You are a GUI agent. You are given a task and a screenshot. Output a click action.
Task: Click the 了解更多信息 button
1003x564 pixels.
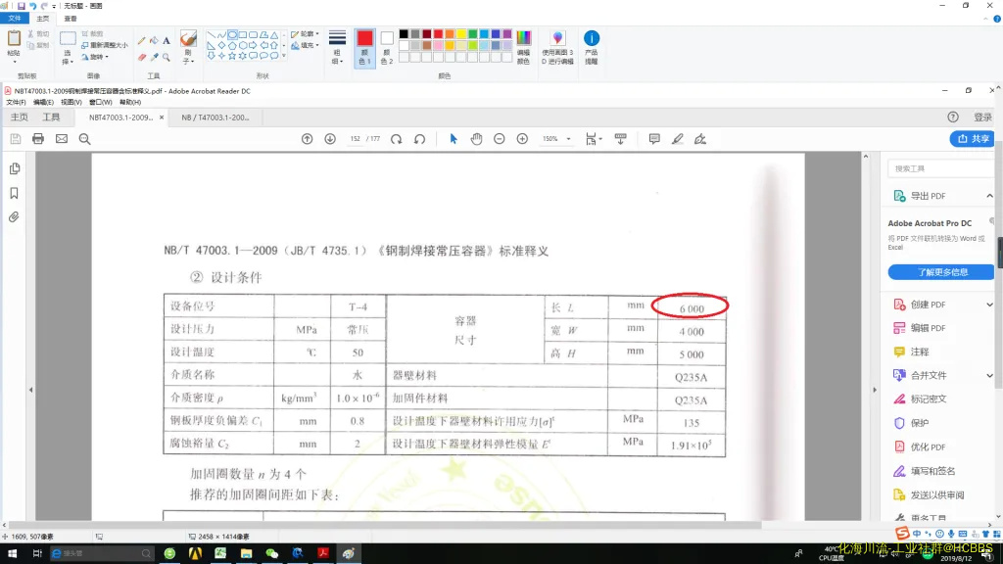941,272
